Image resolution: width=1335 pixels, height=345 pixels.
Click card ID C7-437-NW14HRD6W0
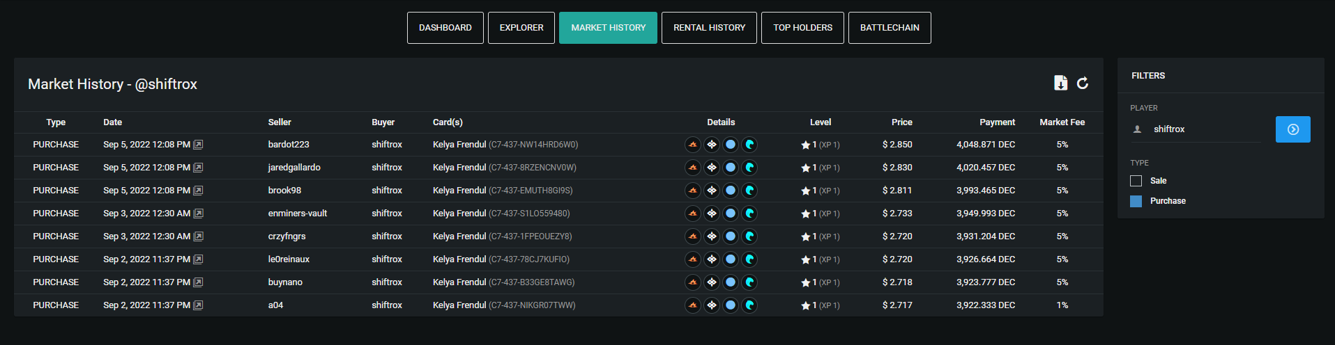click(533, 145)
